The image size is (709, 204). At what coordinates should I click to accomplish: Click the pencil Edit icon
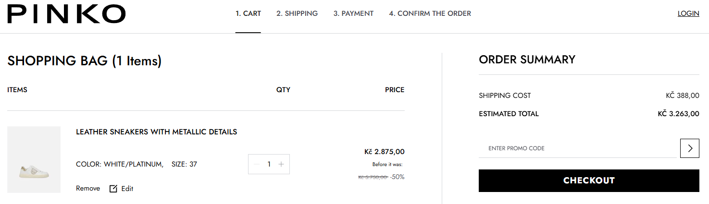click(113, 189)
